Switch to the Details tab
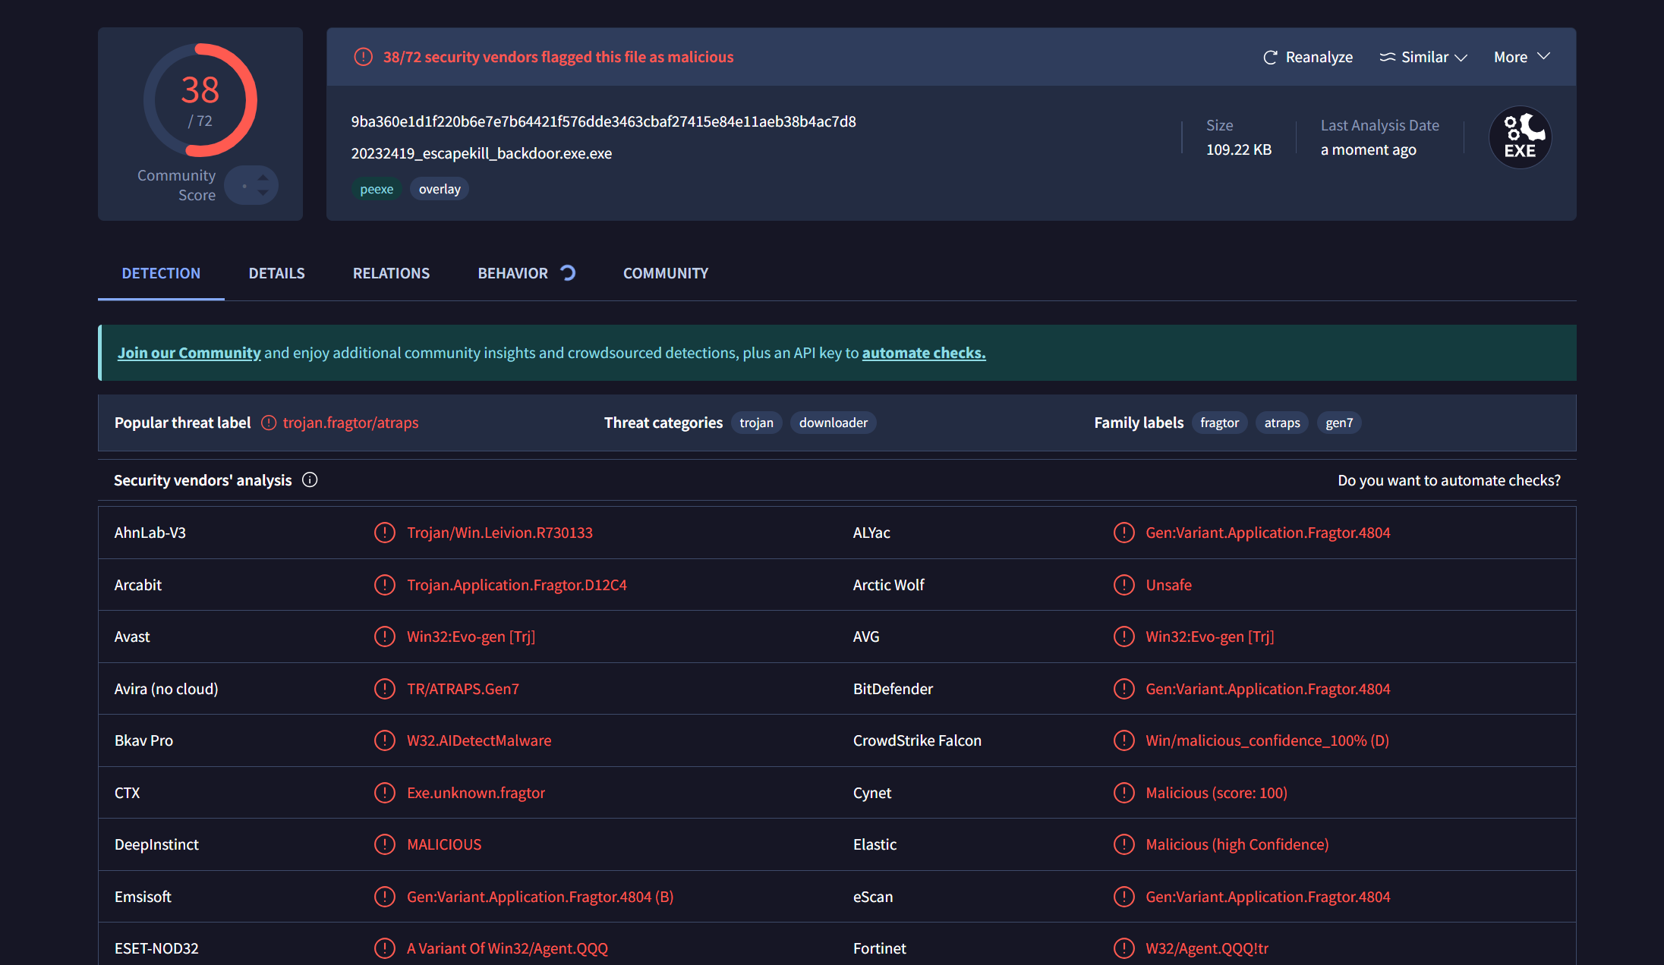Image resolution: width=1664 pixels, height=965 pixels. pos(276,274)
